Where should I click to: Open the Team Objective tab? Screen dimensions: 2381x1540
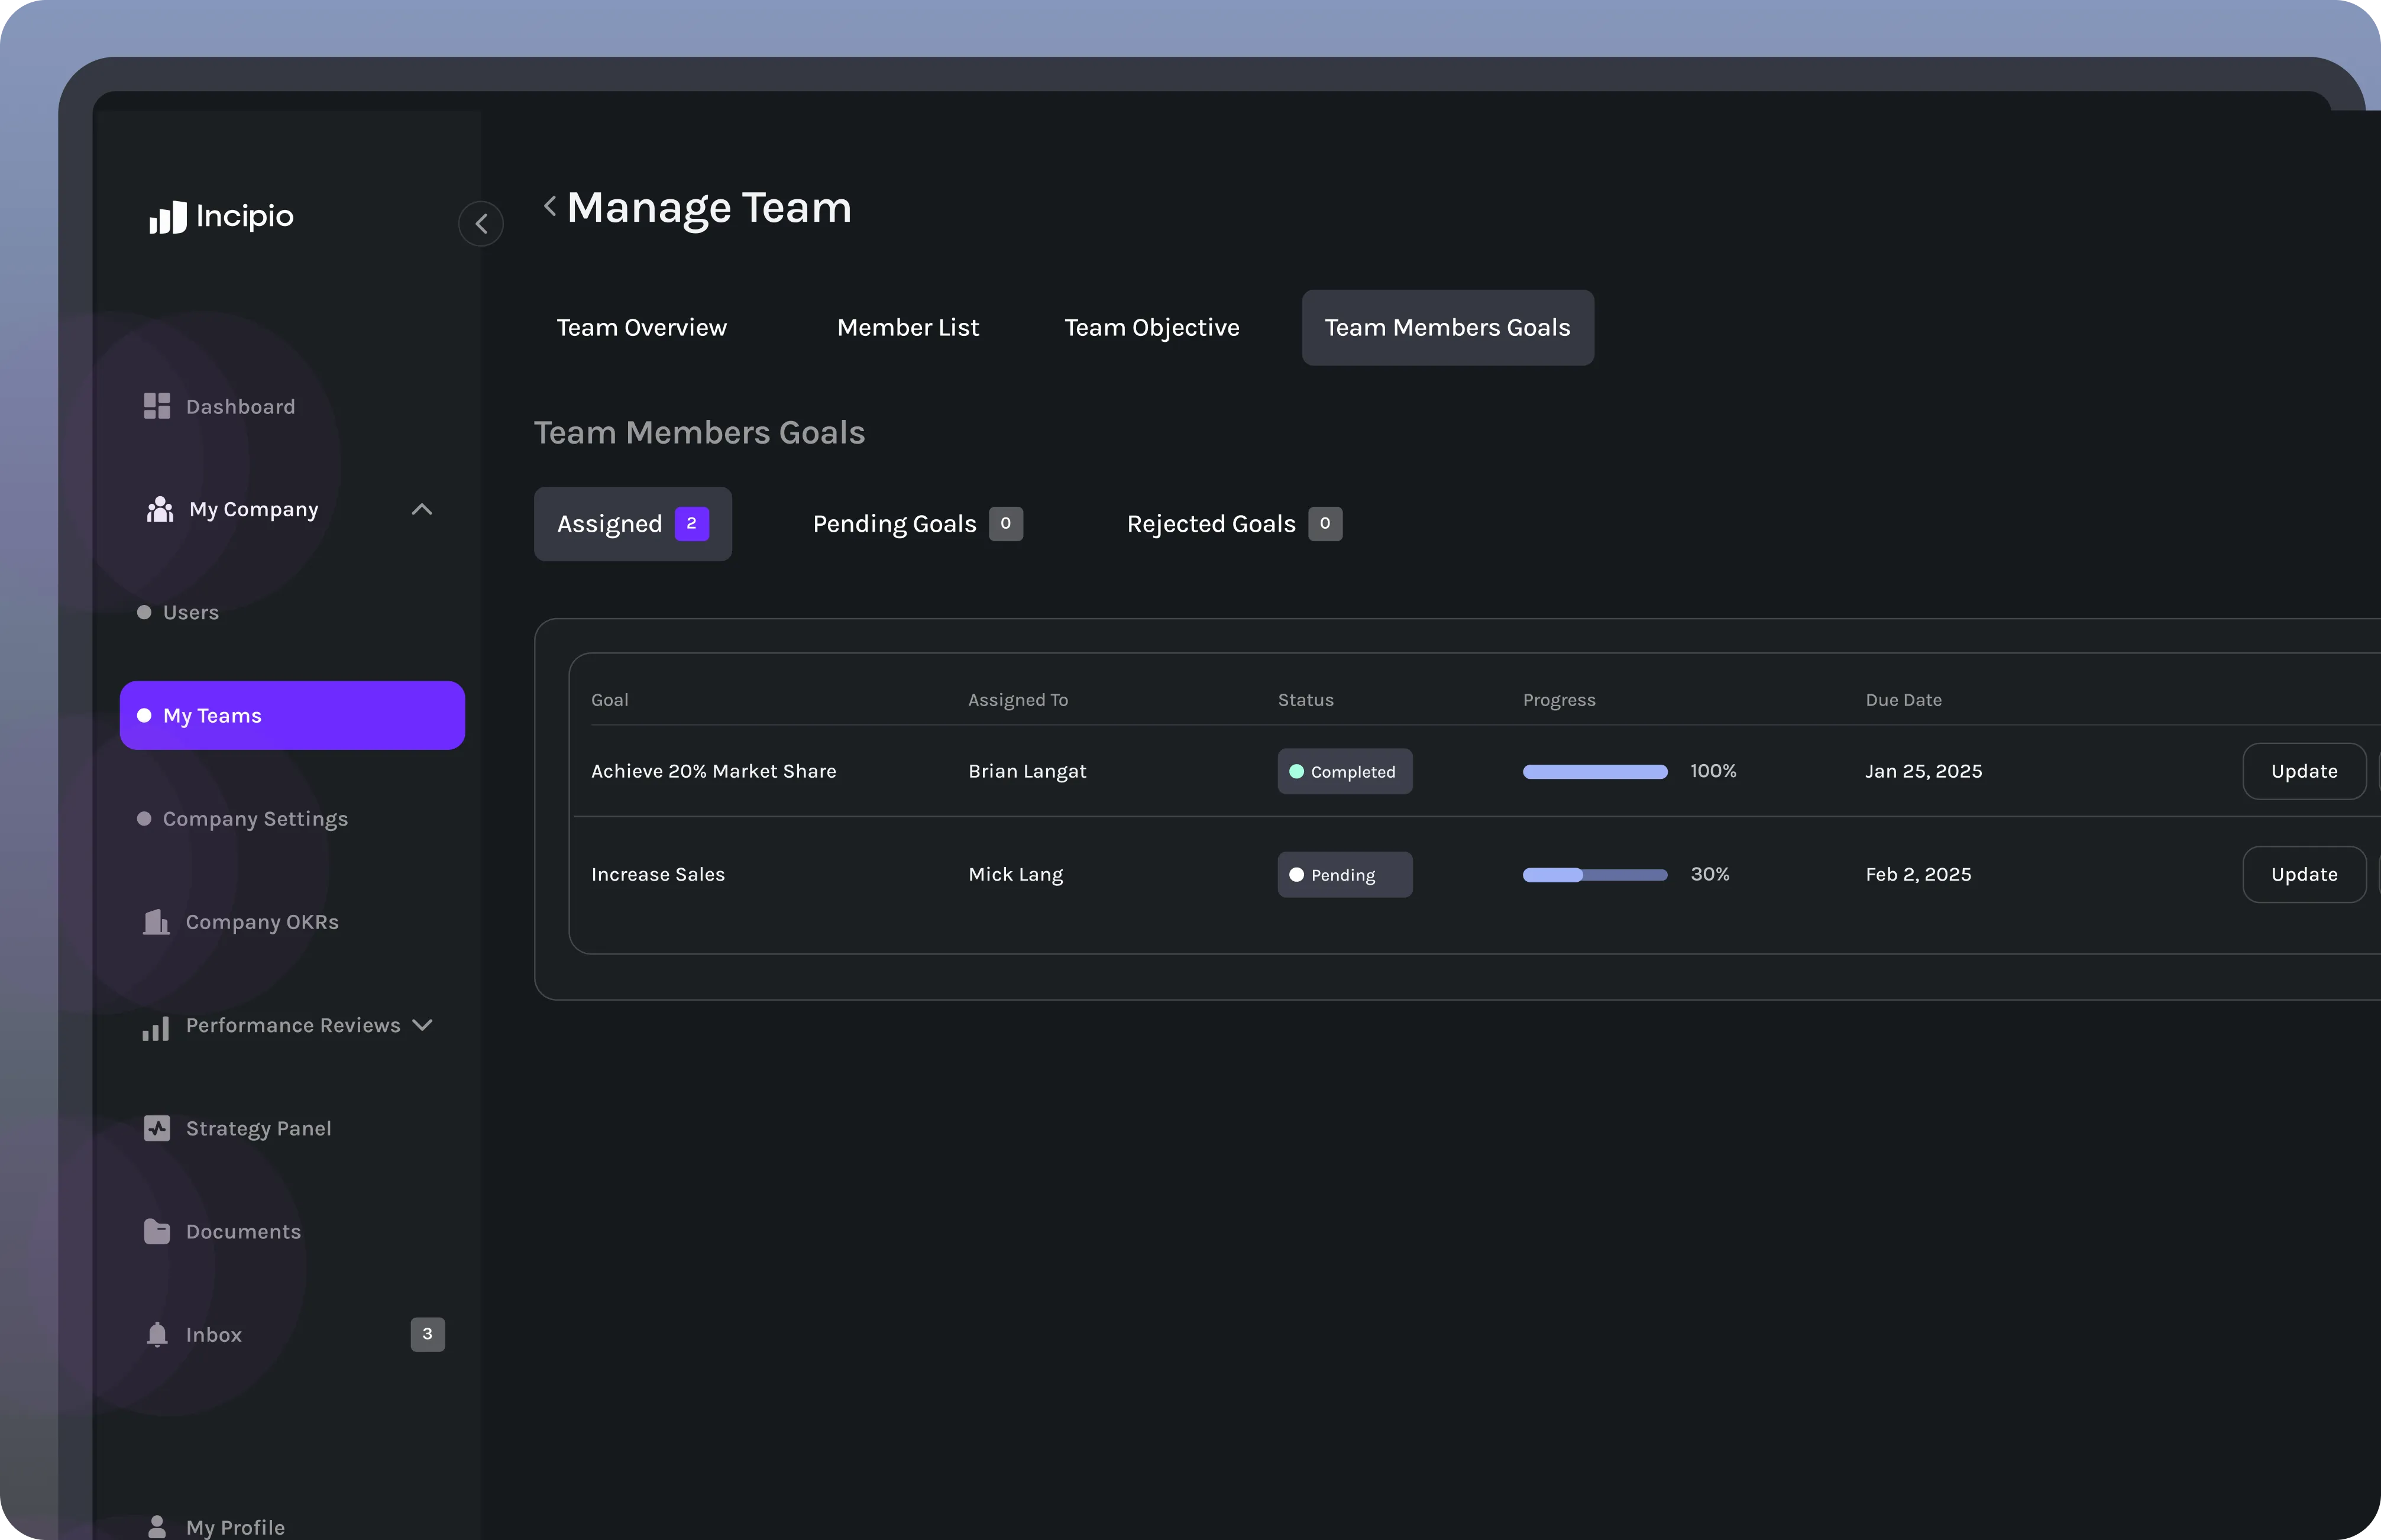[1151, 328]
